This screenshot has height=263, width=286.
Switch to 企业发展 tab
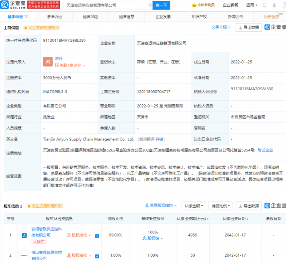pyautogui.click(x=163, y=17)
